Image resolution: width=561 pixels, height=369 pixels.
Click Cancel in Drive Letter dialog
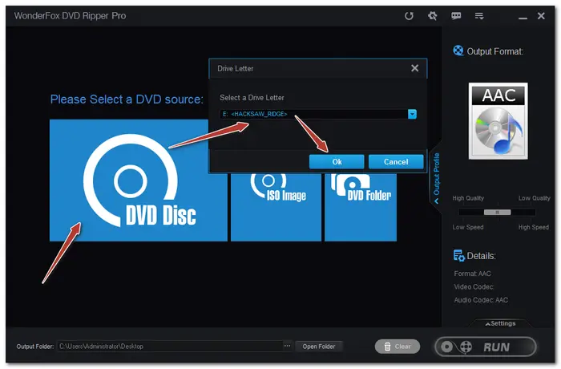pos(396,162)
